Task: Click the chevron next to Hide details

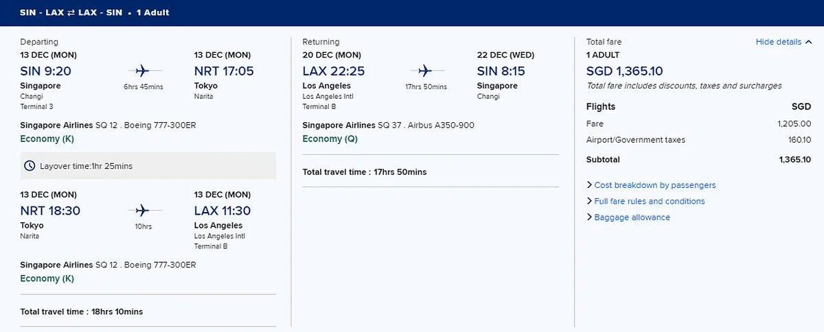Action: click(x=809, y=43)
